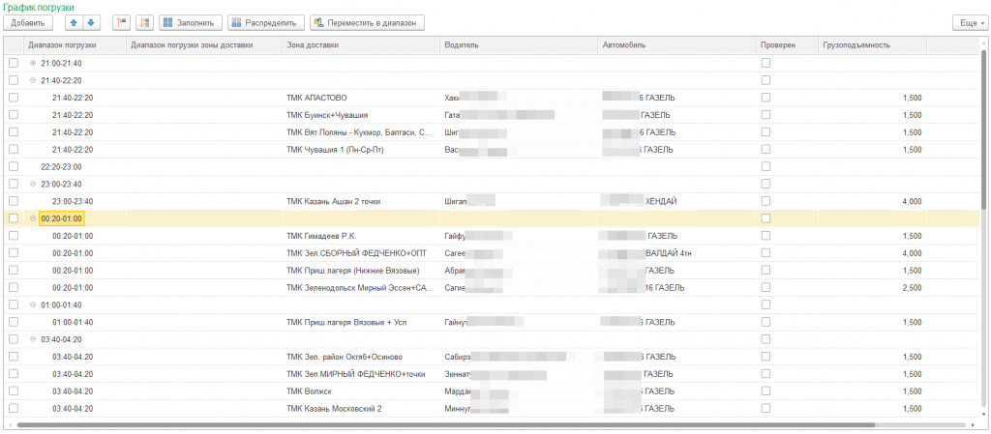Click the vertical scrollbar down arrow
The height and width of the screenshot is (434, 991).
coord(983,414)
